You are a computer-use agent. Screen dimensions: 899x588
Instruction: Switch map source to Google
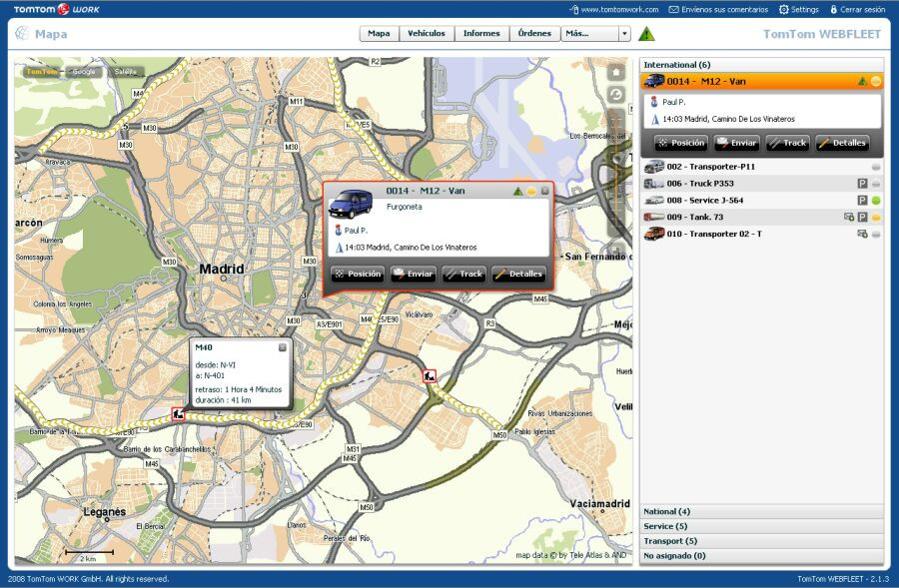[84, 72]
